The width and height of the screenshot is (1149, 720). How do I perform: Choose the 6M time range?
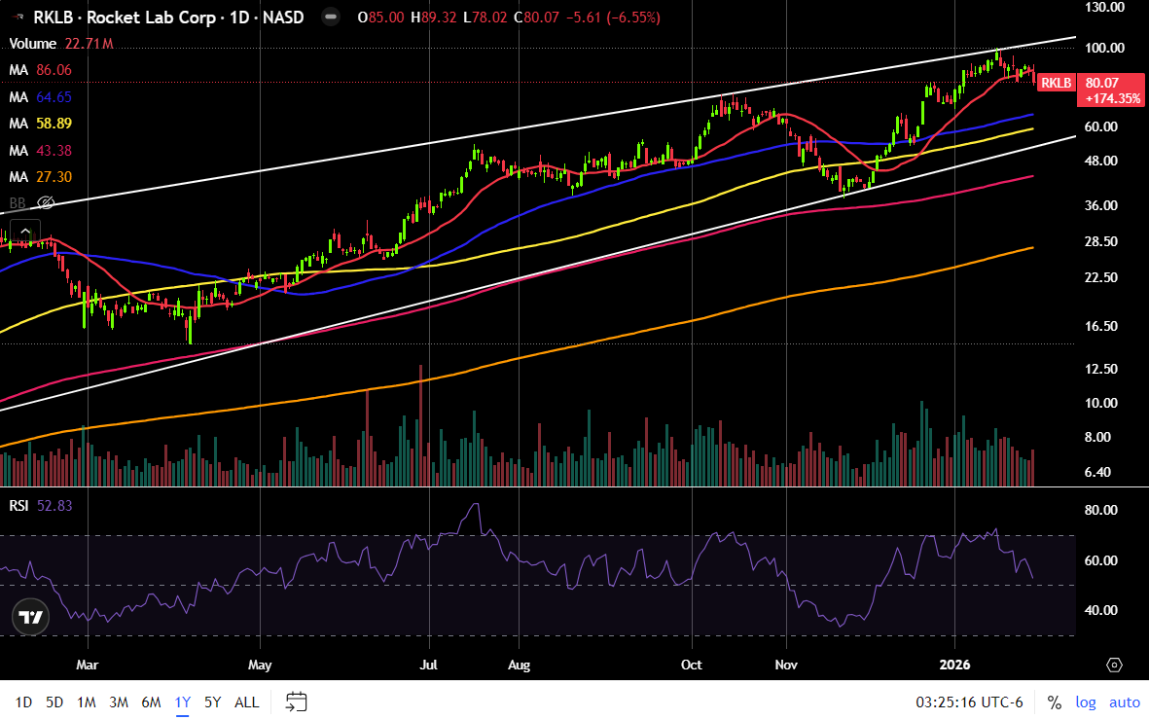pos(151,702)
